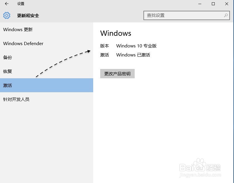Focus the 查找设置 search field
The height and width of the screenshot is (183, 234).
click(x=187, y=15)
